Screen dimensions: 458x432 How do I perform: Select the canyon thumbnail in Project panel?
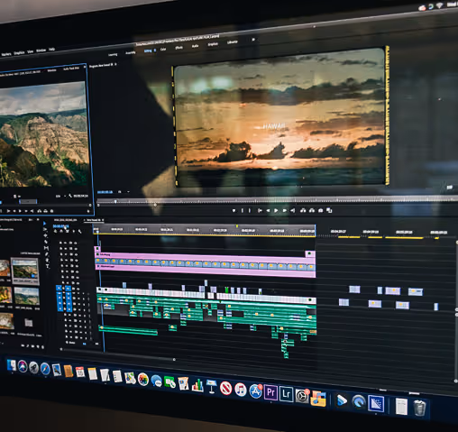(x=26, y=296)
